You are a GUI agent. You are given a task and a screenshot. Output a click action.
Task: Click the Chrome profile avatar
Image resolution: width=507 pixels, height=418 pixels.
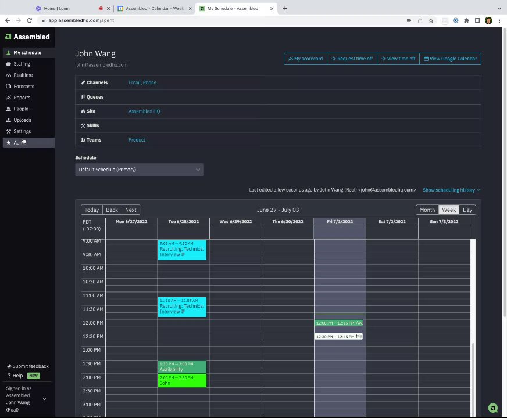[x=488, y=21]
